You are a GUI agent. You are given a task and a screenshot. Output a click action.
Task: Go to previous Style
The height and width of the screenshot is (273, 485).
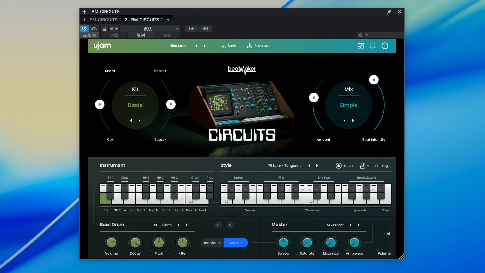[x=309, y=166]
